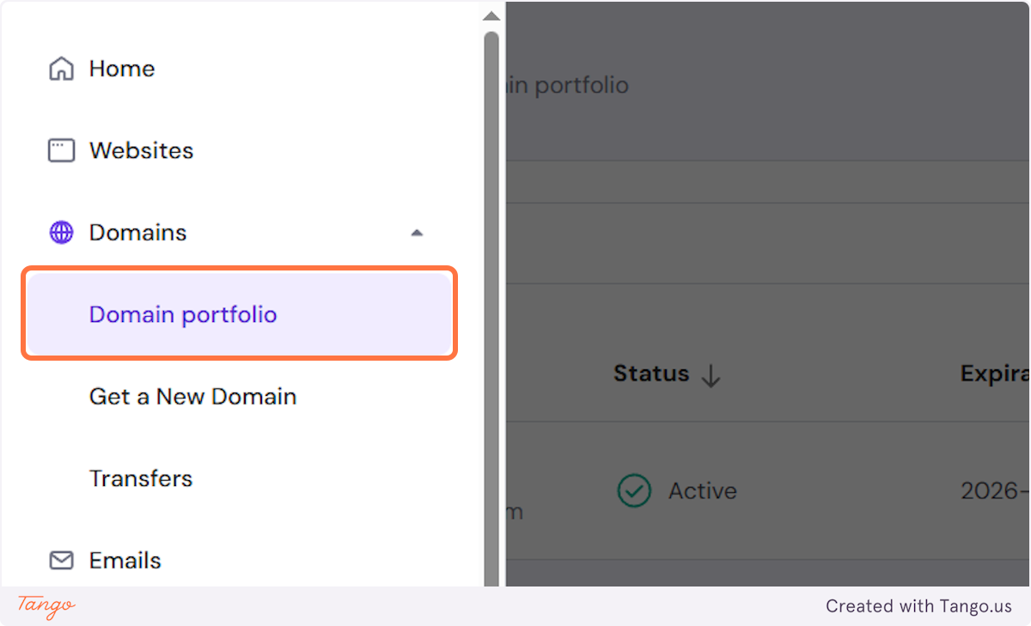This screenshot has width=1031, height=626.
Task: Click the Home house icon
Action: pos(61,69)
